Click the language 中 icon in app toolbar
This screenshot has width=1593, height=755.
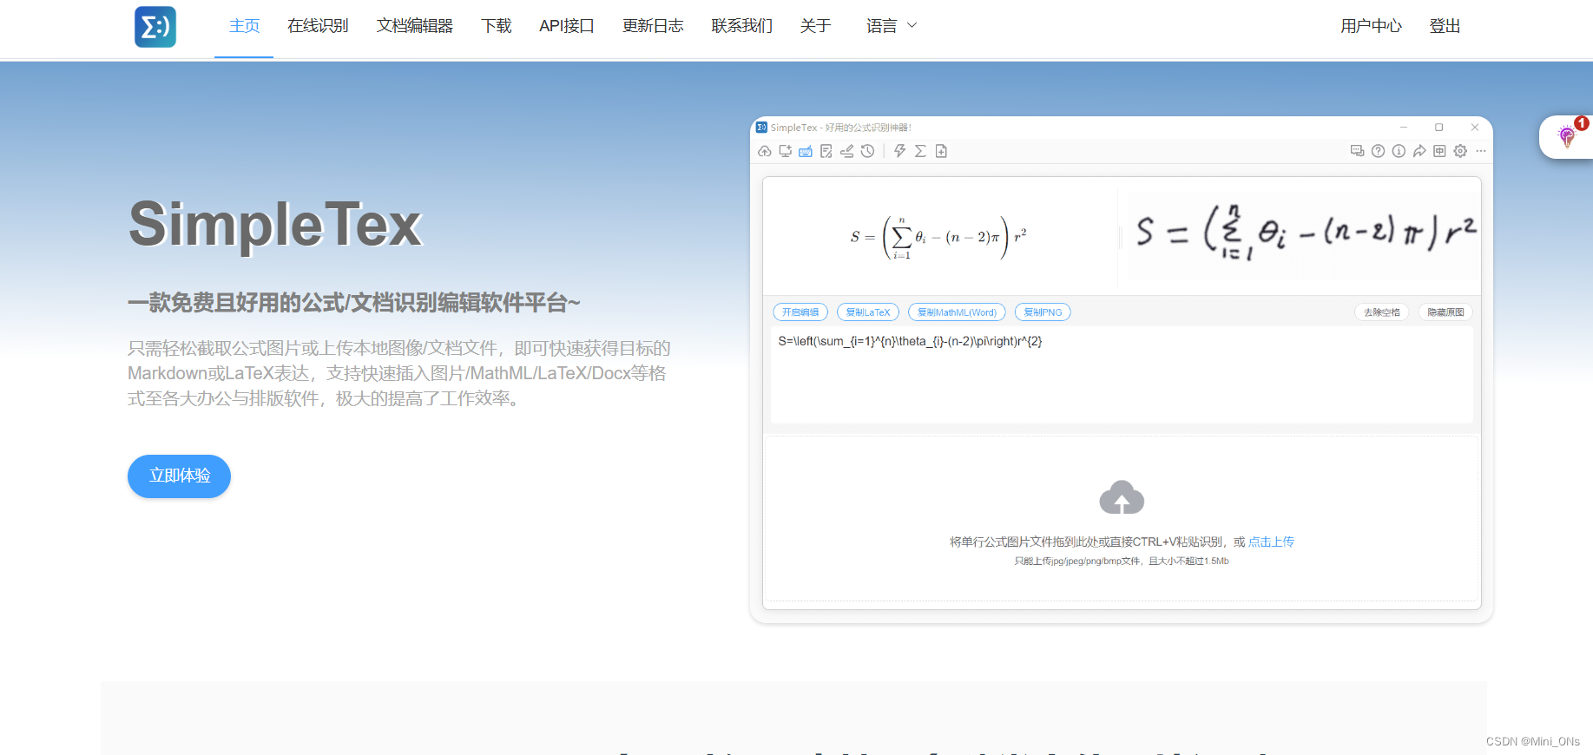coord(1439,151)
